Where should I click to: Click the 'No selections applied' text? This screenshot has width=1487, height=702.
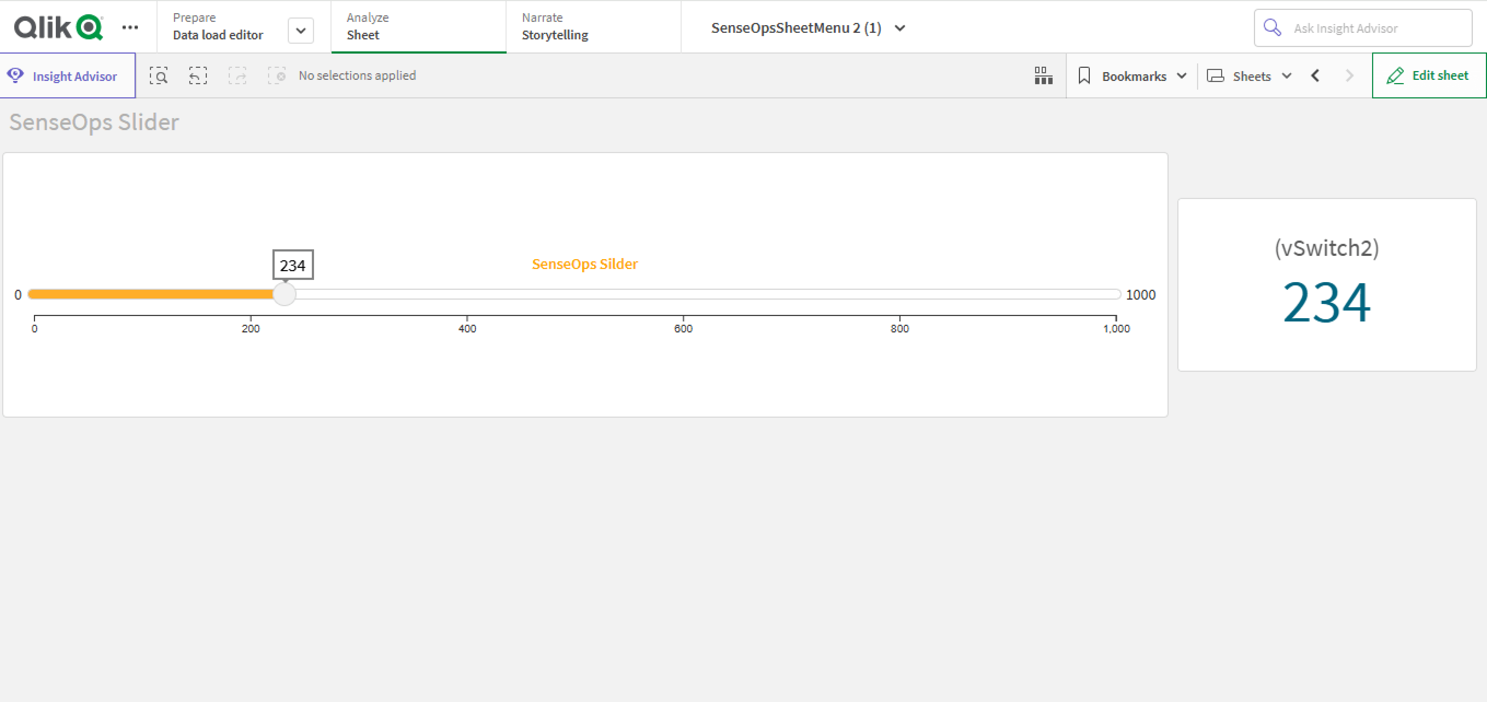click(x=357, y=75)
